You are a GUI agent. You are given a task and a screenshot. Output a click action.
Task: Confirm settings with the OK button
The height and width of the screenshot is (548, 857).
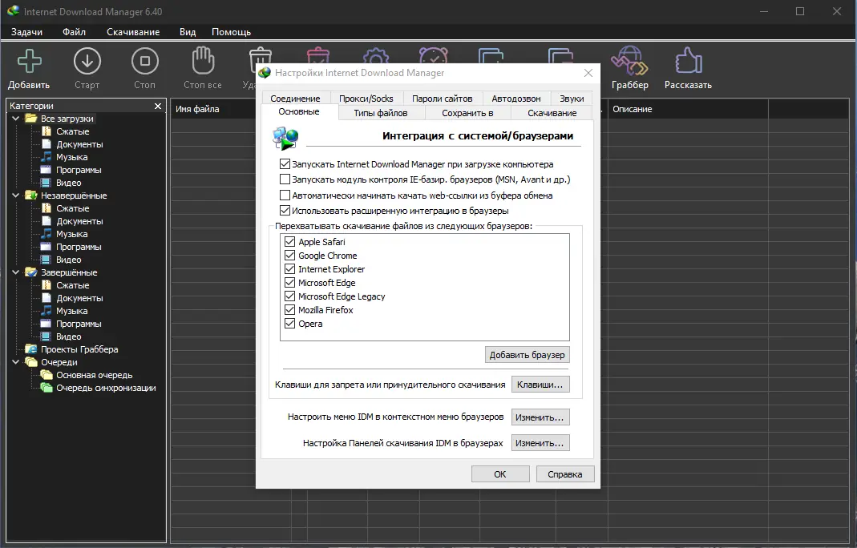(x=500, y=474)
